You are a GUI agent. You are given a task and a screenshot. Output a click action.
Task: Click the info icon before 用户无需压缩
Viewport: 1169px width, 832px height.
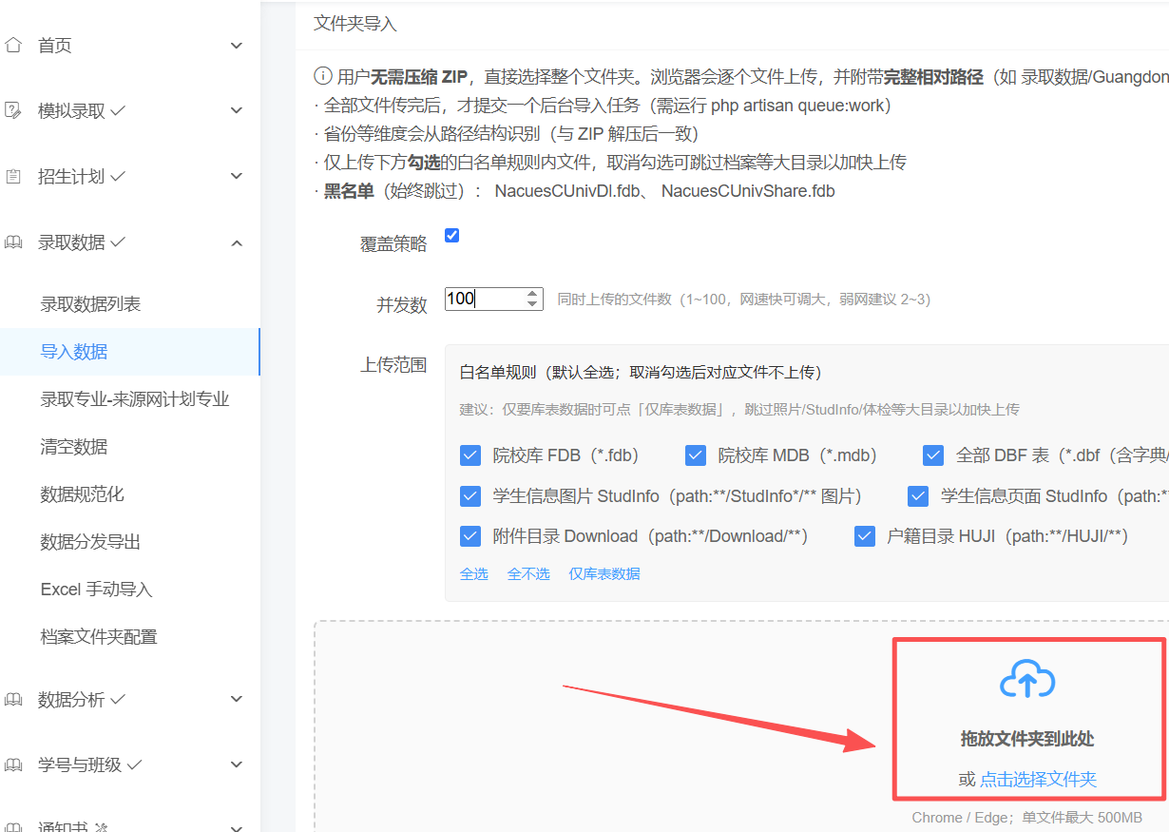click(322, 77)
